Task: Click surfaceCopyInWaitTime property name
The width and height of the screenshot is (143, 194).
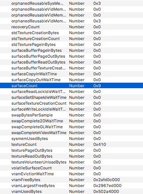Action: pos(34,74)
